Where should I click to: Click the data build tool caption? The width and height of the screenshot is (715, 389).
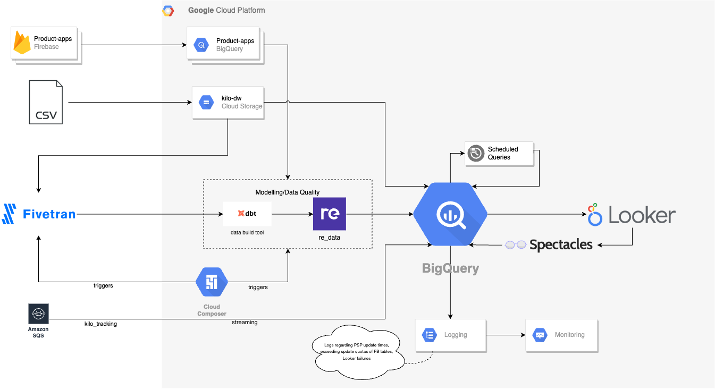(247, 233)
